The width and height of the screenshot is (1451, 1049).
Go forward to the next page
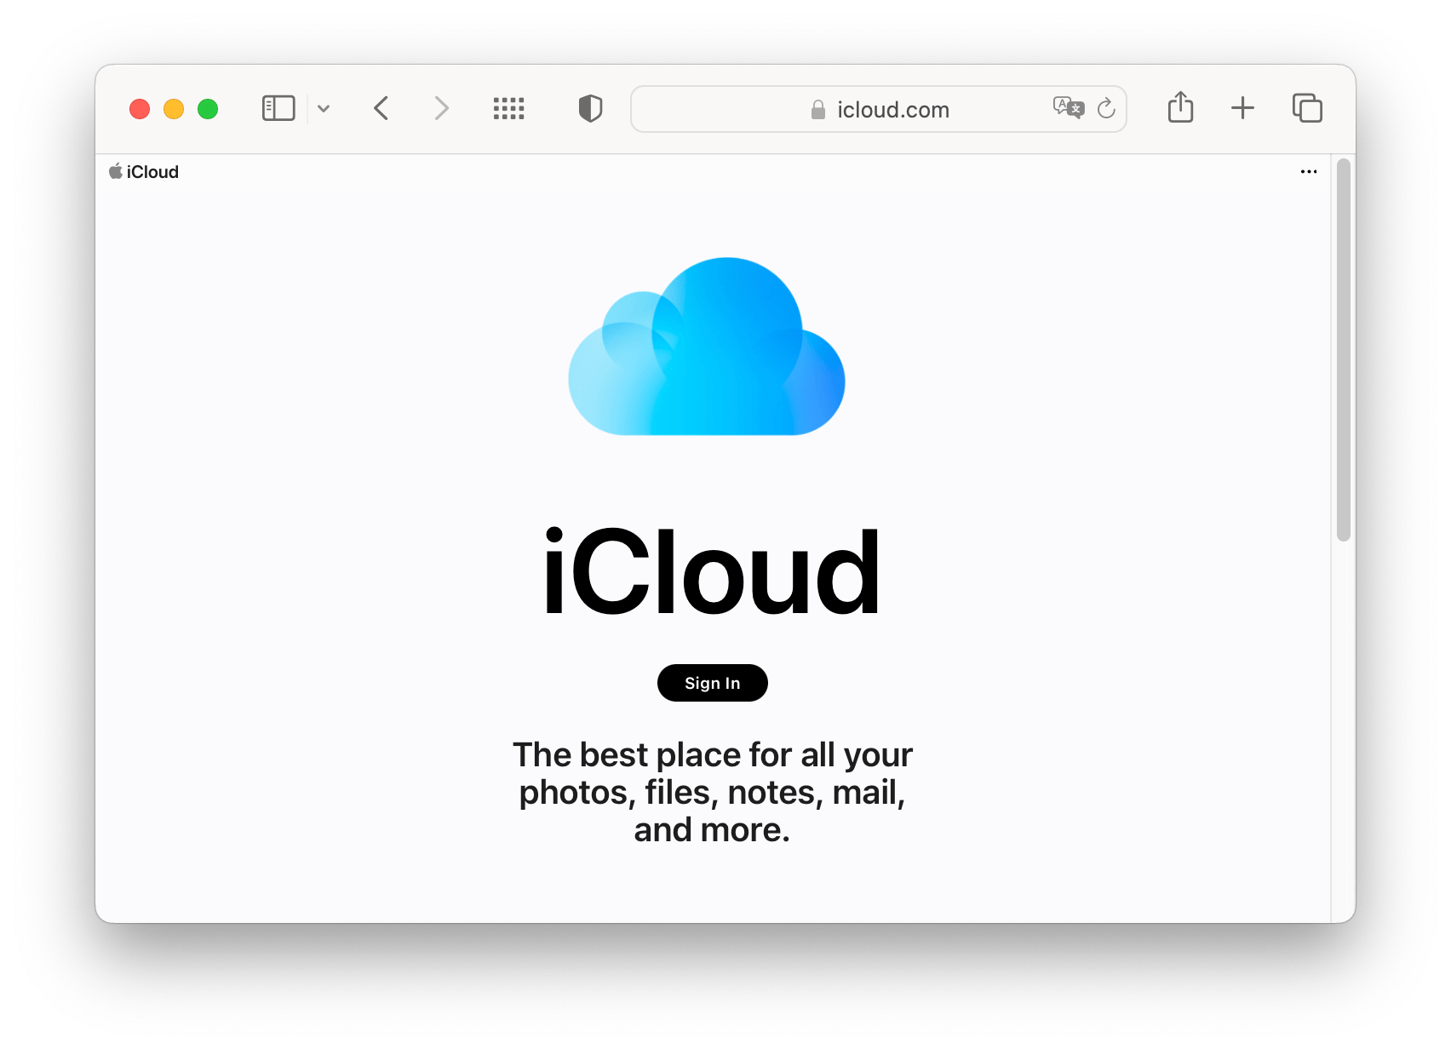440,109
